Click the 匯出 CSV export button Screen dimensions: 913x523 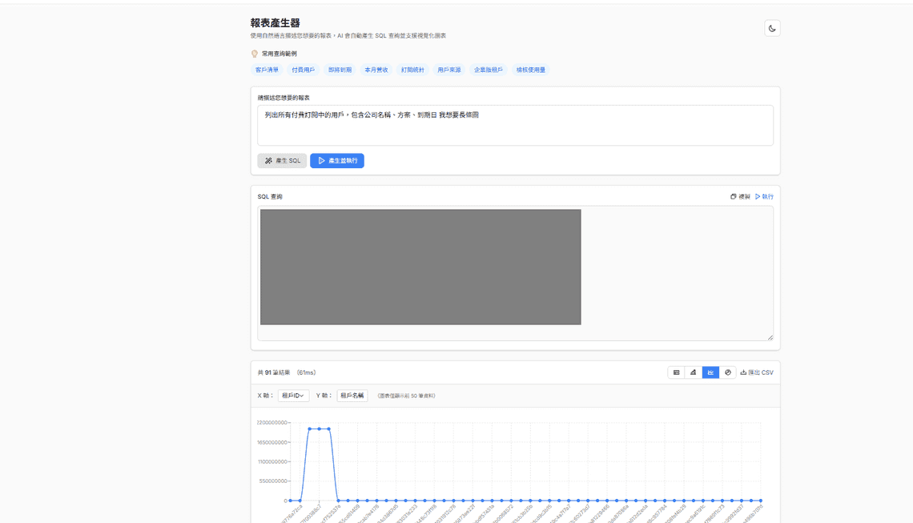(757, 372)
